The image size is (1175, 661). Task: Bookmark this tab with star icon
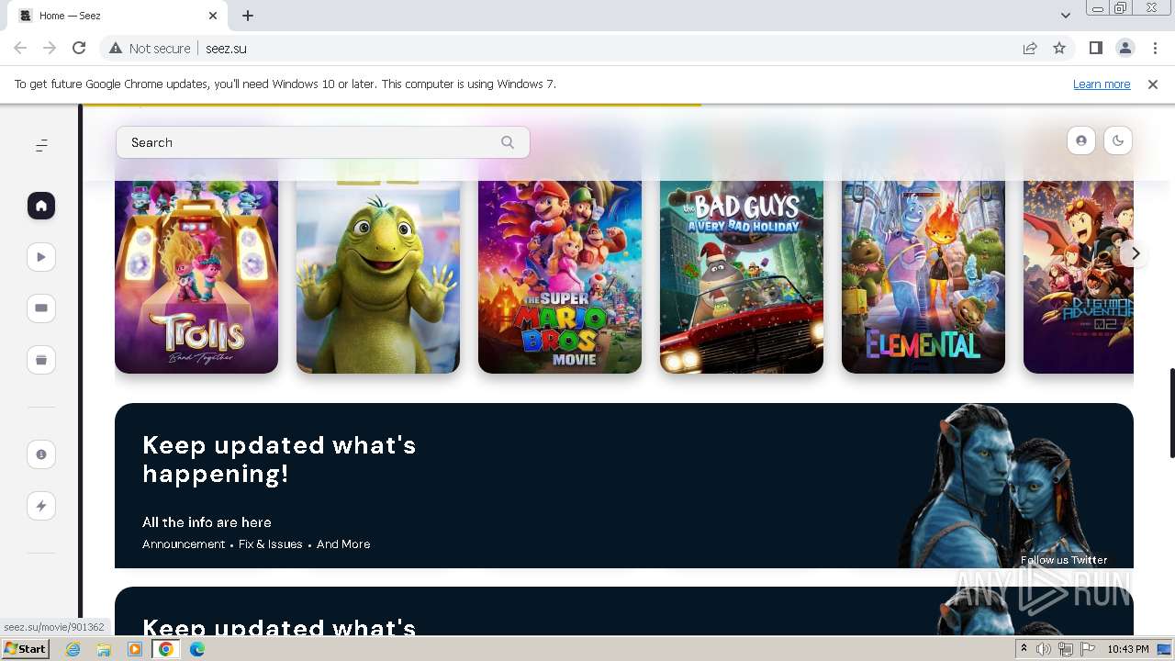1059,49
